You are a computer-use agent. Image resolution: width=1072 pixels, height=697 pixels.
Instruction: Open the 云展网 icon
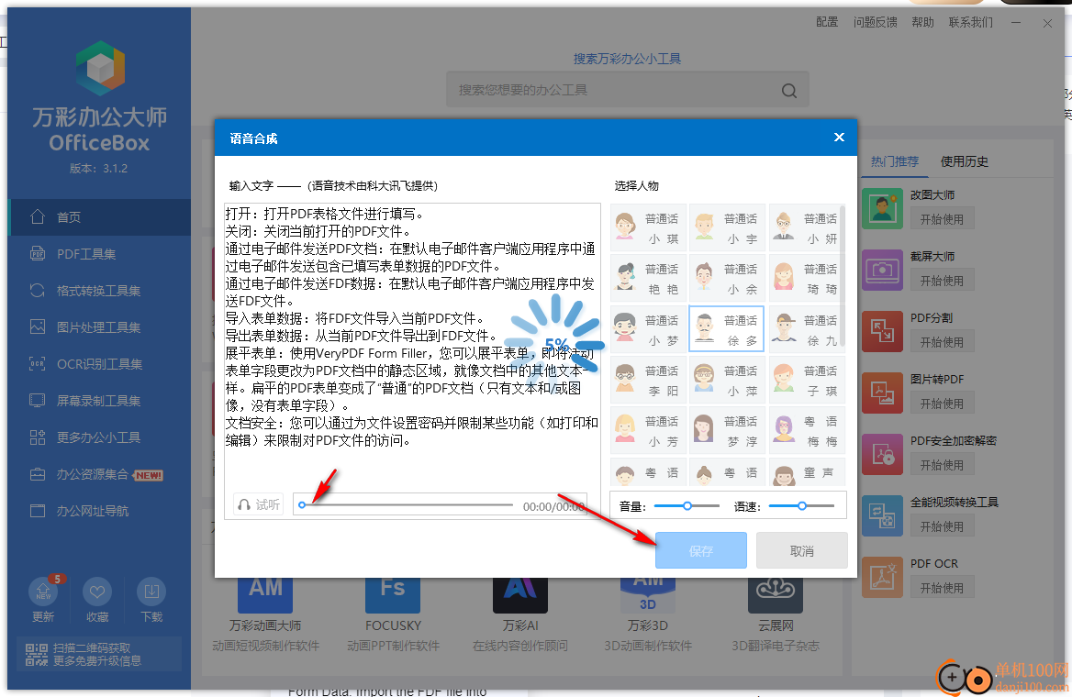[776, 595]
